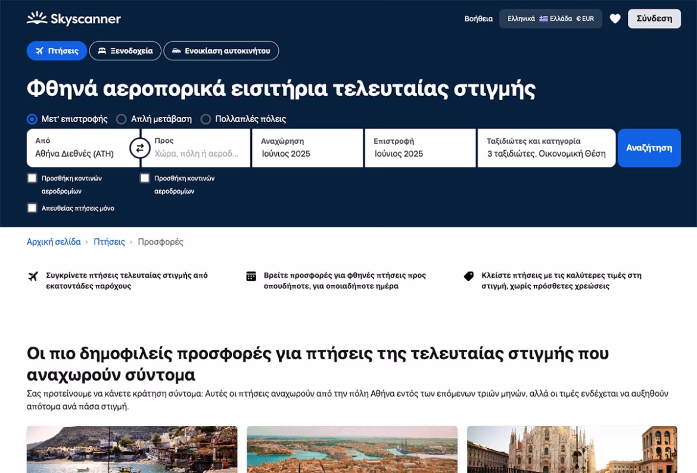
Task: Select the Απλή μετάβαση radio option
Action: (122, 119)
